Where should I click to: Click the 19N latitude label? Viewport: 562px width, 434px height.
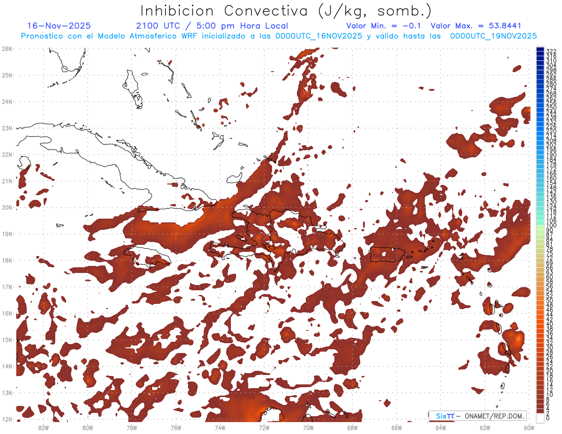[x=7, y=234]
